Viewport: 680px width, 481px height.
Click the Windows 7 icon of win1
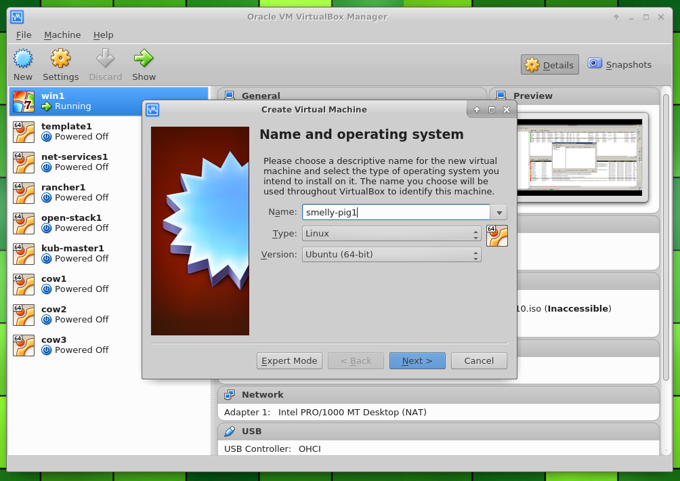pyautogui.click(x=24, y=101)
